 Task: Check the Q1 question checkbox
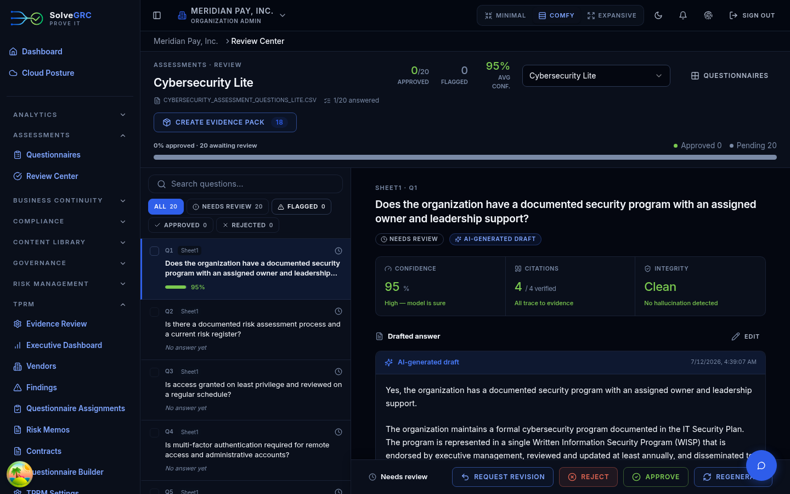coord(155,251)
